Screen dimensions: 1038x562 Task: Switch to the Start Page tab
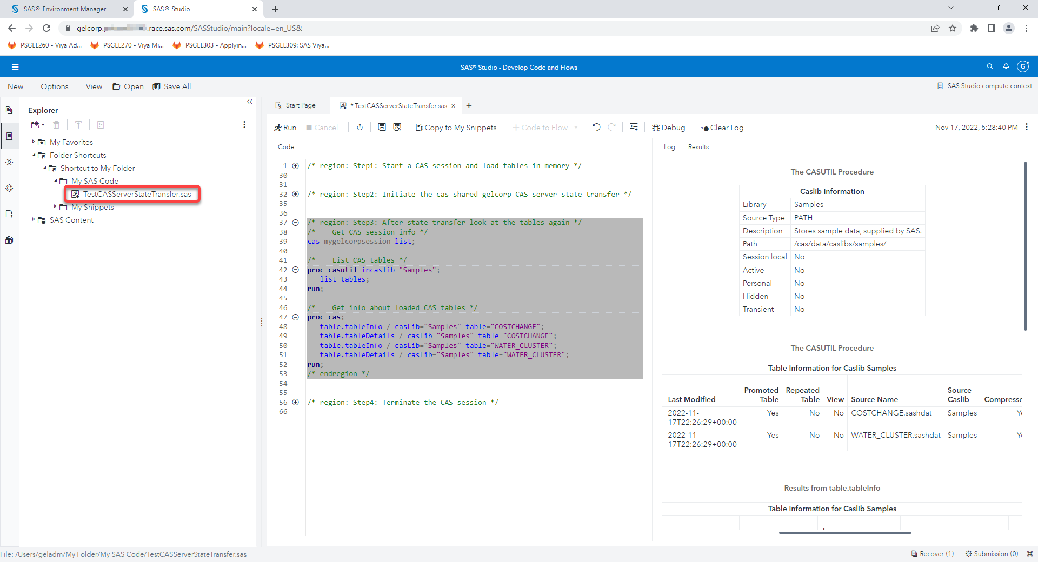point(295,105)
